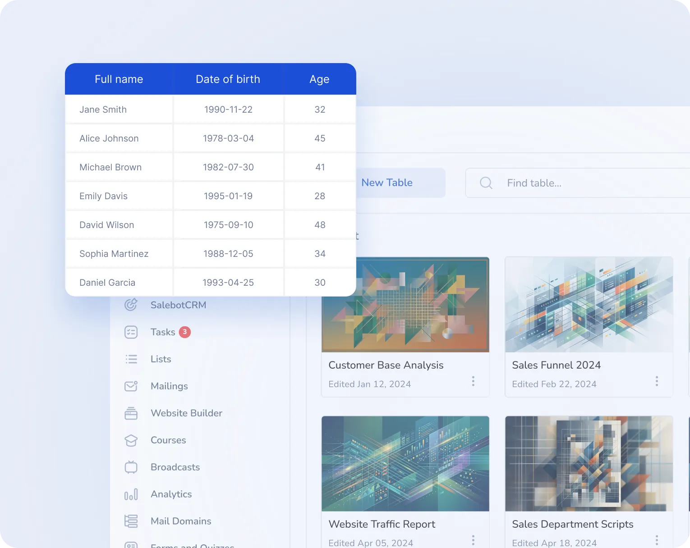Select the Mail Domains icon
Viewport: 690px width, 548px height.
tap(131, 521)
